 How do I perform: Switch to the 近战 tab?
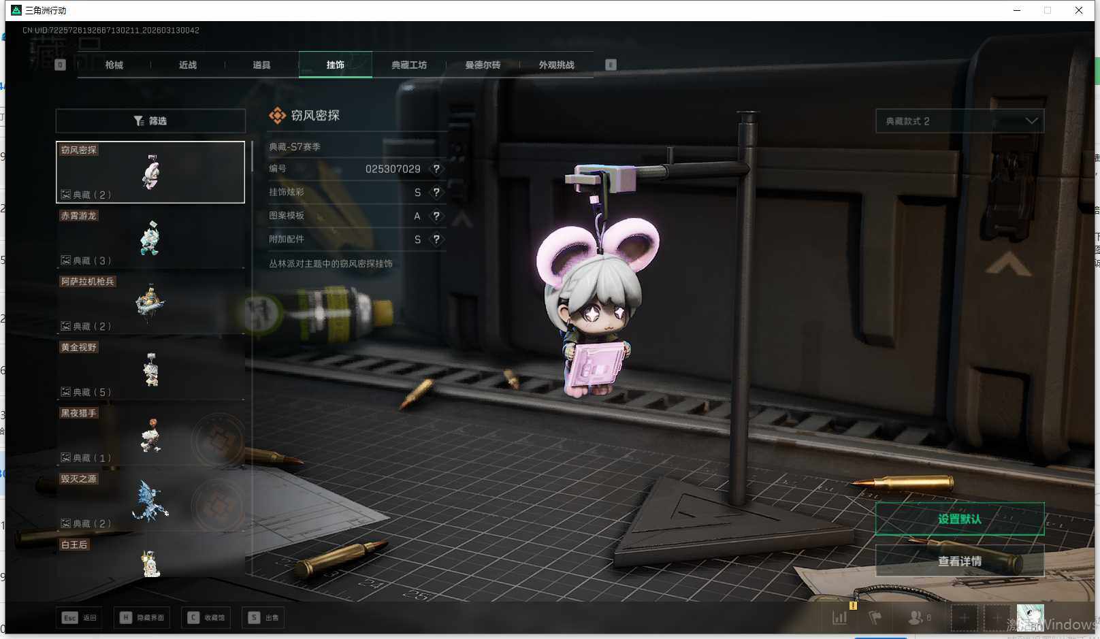[x=188, y=65]
